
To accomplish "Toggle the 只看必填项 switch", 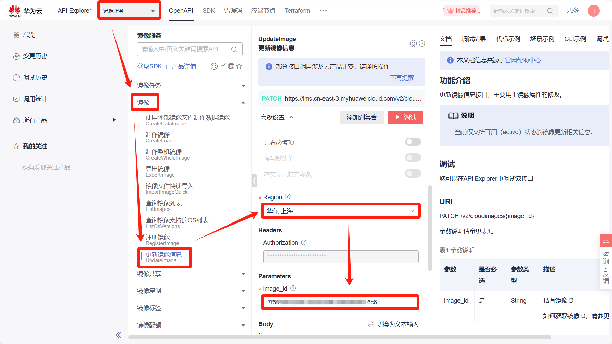I will 413,142.
